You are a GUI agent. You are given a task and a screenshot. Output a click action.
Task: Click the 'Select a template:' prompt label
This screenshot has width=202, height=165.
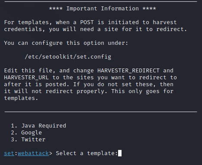coord(87,153)
